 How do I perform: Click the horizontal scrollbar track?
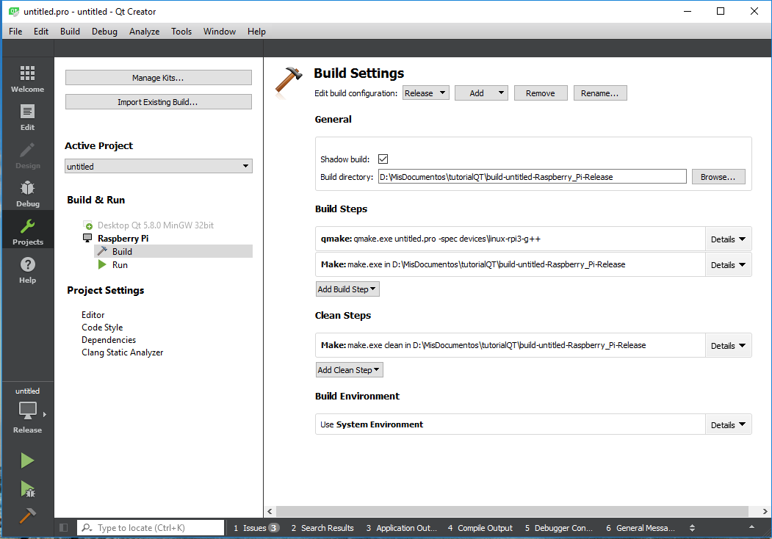coord(512,511)
